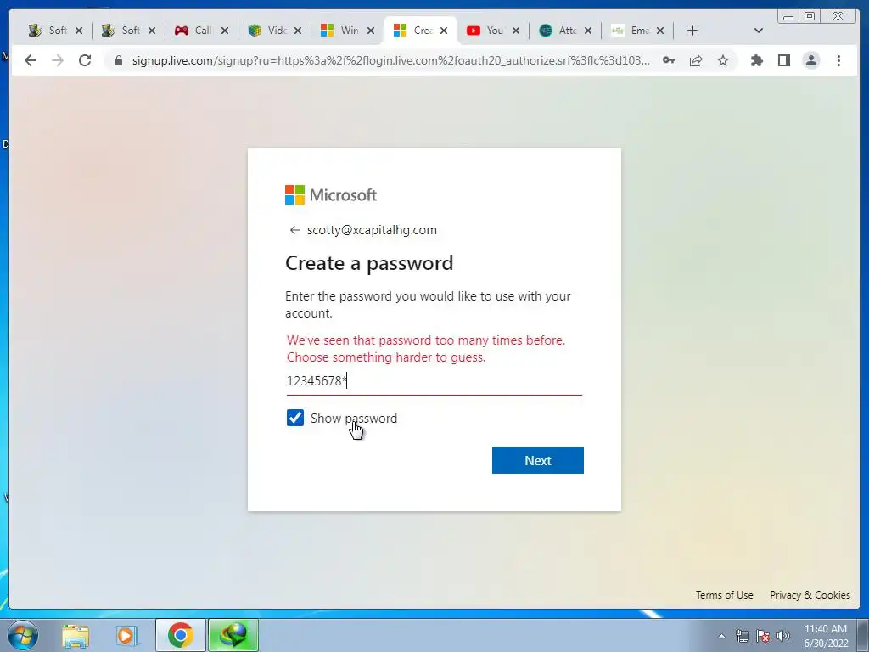Open File Explorer from taskbar
869x652 pixels.
coord(76,635)
